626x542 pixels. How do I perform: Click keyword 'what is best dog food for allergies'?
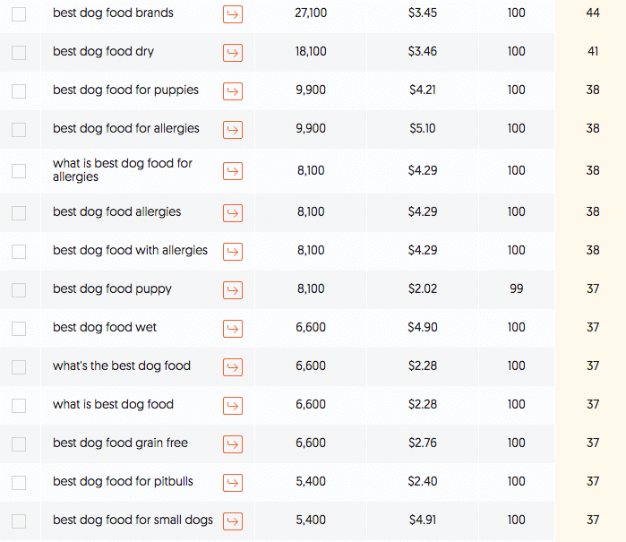point(123,170)
